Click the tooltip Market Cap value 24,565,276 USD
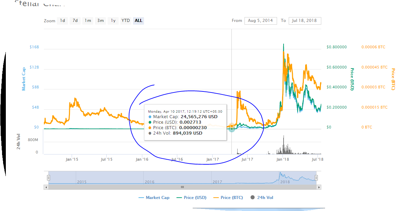407x211 pixels. (199, 117)
